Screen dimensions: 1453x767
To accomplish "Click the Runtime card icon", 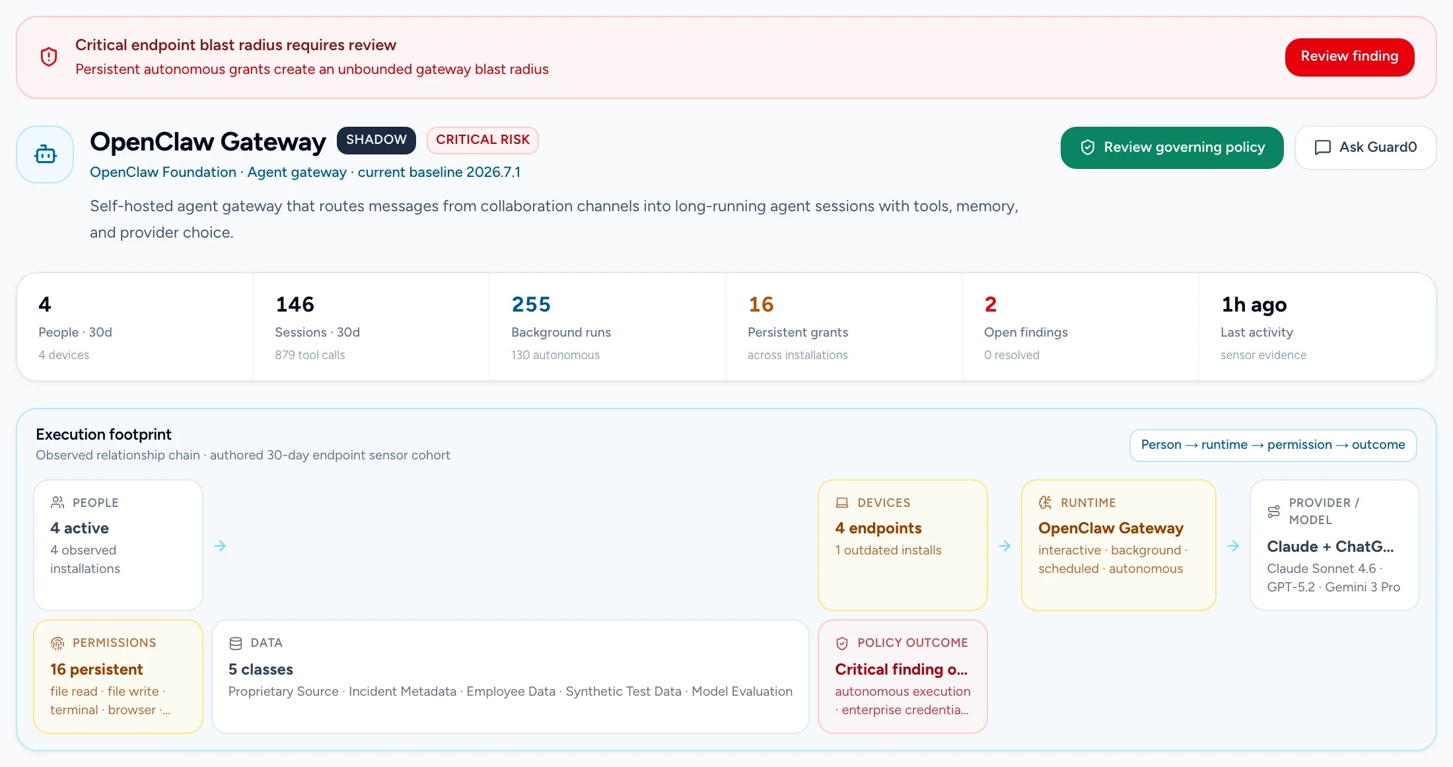I will click(x=1045, y=502).
